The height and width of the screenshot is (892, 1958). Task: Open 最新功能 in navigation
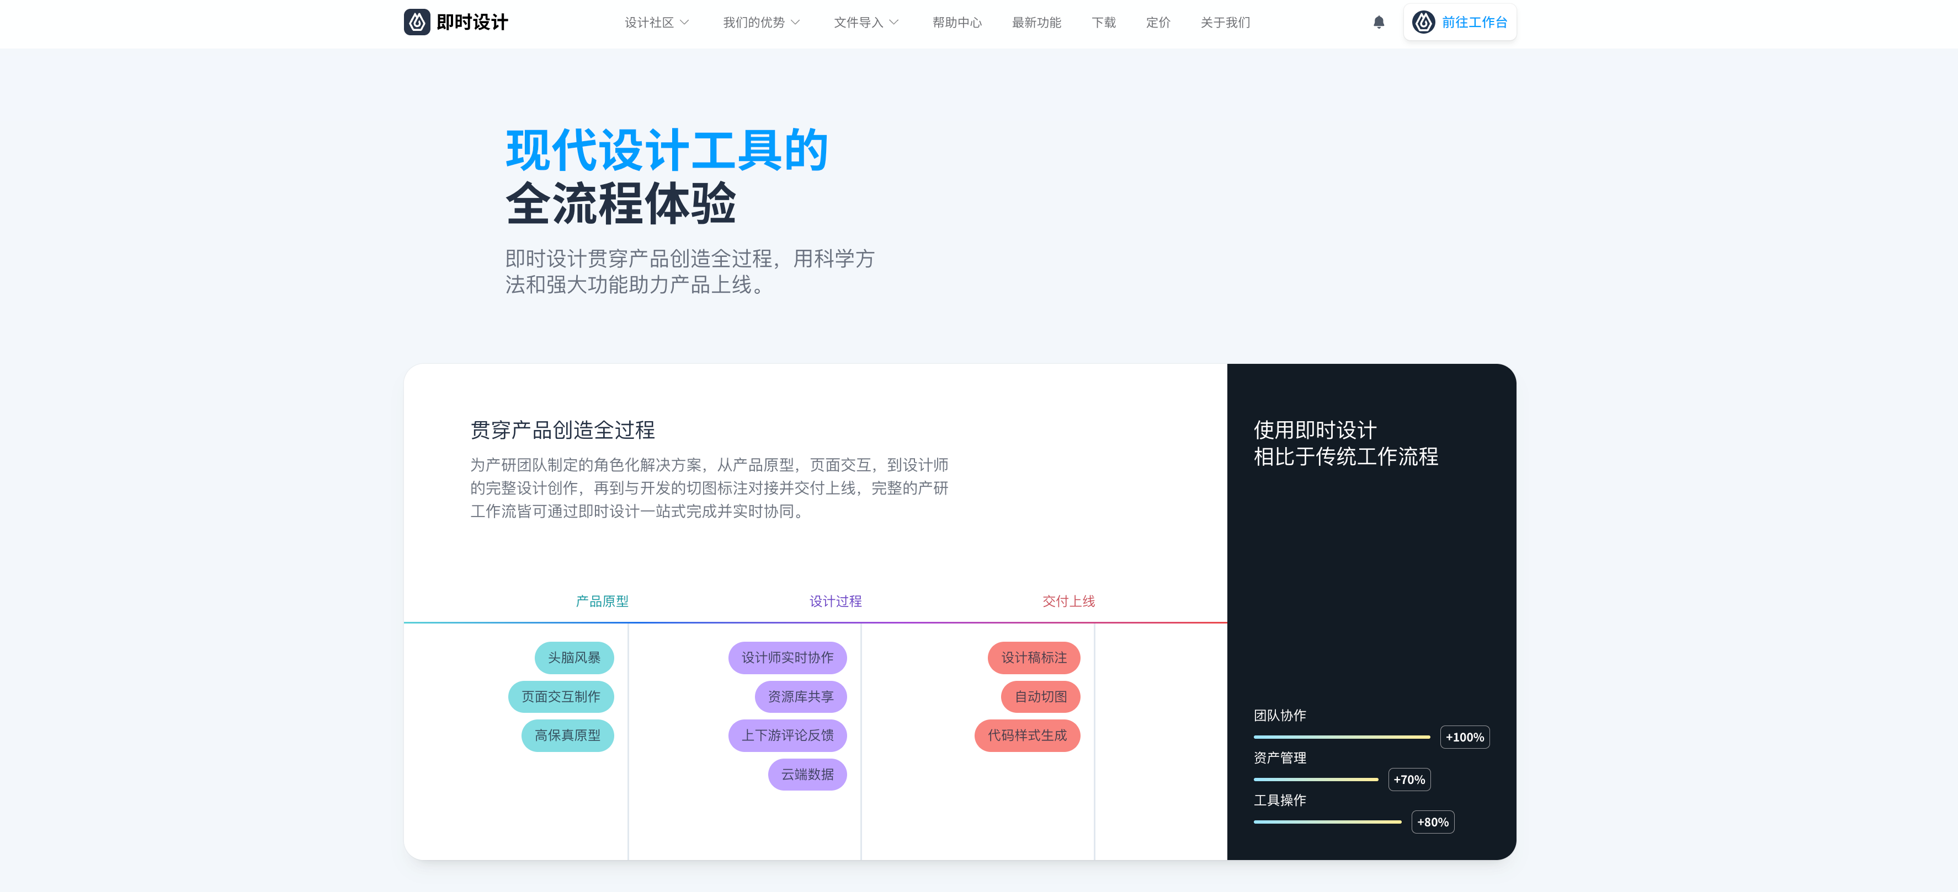pos(1036,22)
